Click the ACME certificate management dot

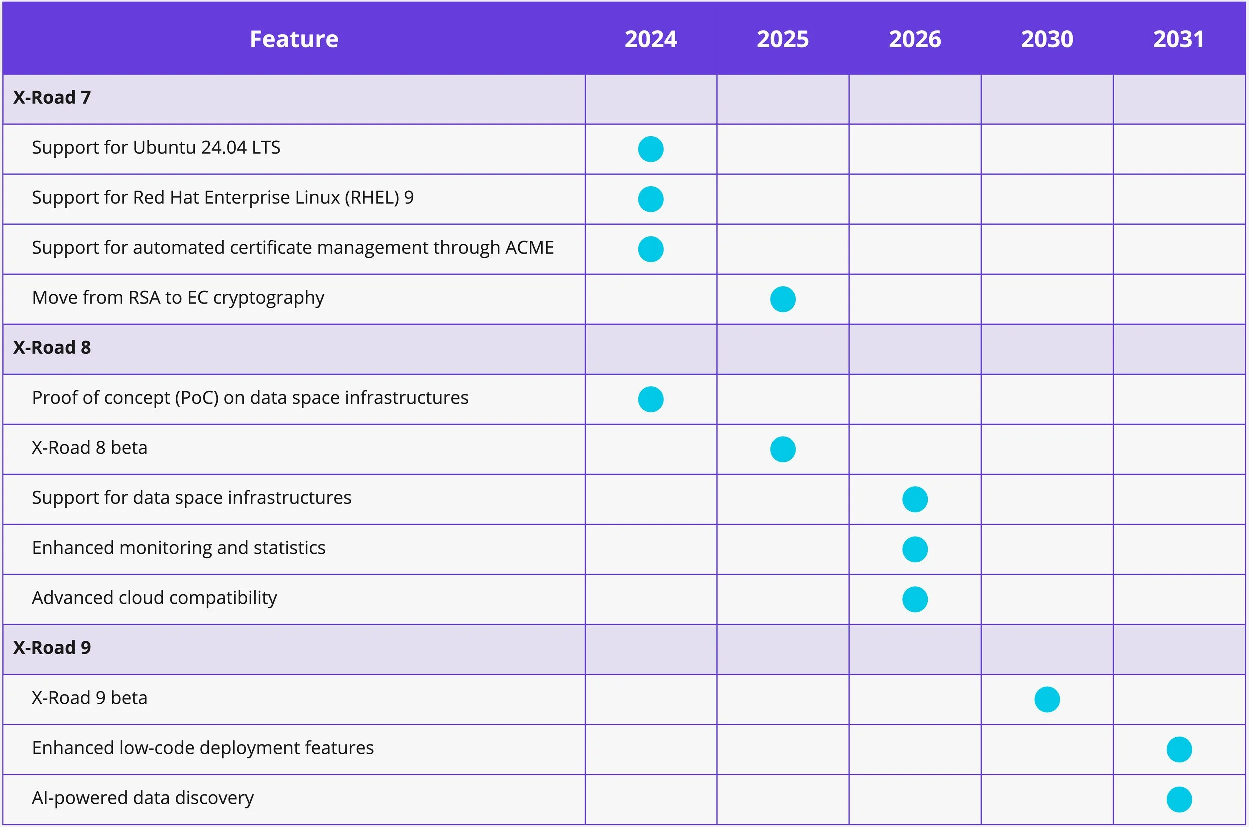tap(650, 248)
